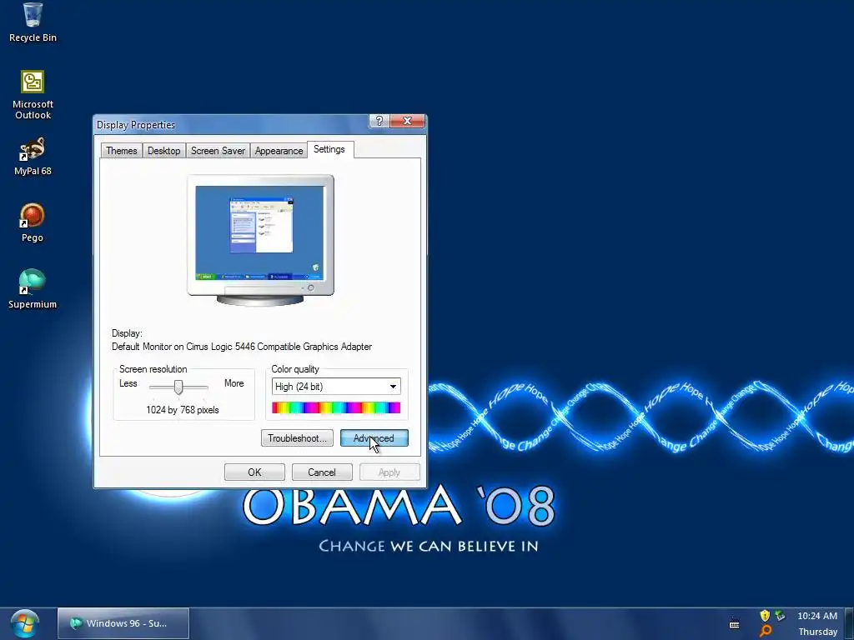Switch to the Themes tab

point(122,151)
